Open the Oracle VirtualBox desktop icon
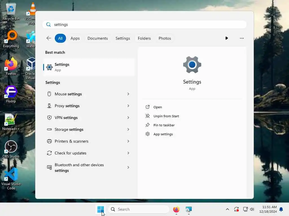The height and width of the screenshot is (216, 289). [30, 68]
